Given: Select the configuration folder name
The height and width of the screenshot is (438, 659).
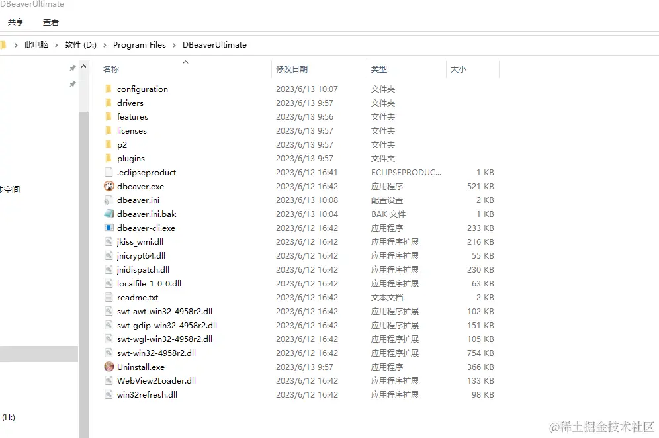Looking at the screenshot, I should (142, 89).
